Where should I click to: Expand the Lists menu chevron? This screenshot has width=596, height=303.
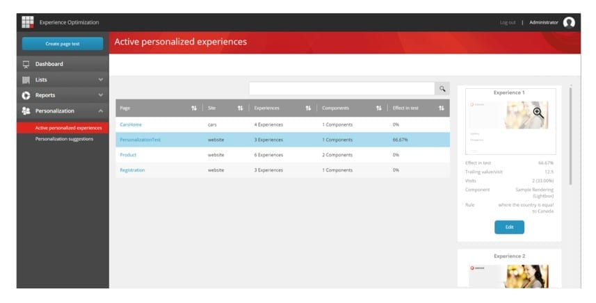(x=101, y=80)
